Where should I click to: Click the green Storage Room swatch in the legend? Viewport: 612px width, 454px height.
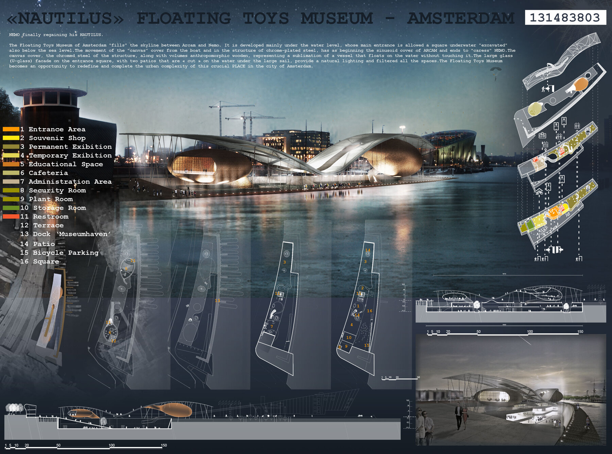(11, 208)
